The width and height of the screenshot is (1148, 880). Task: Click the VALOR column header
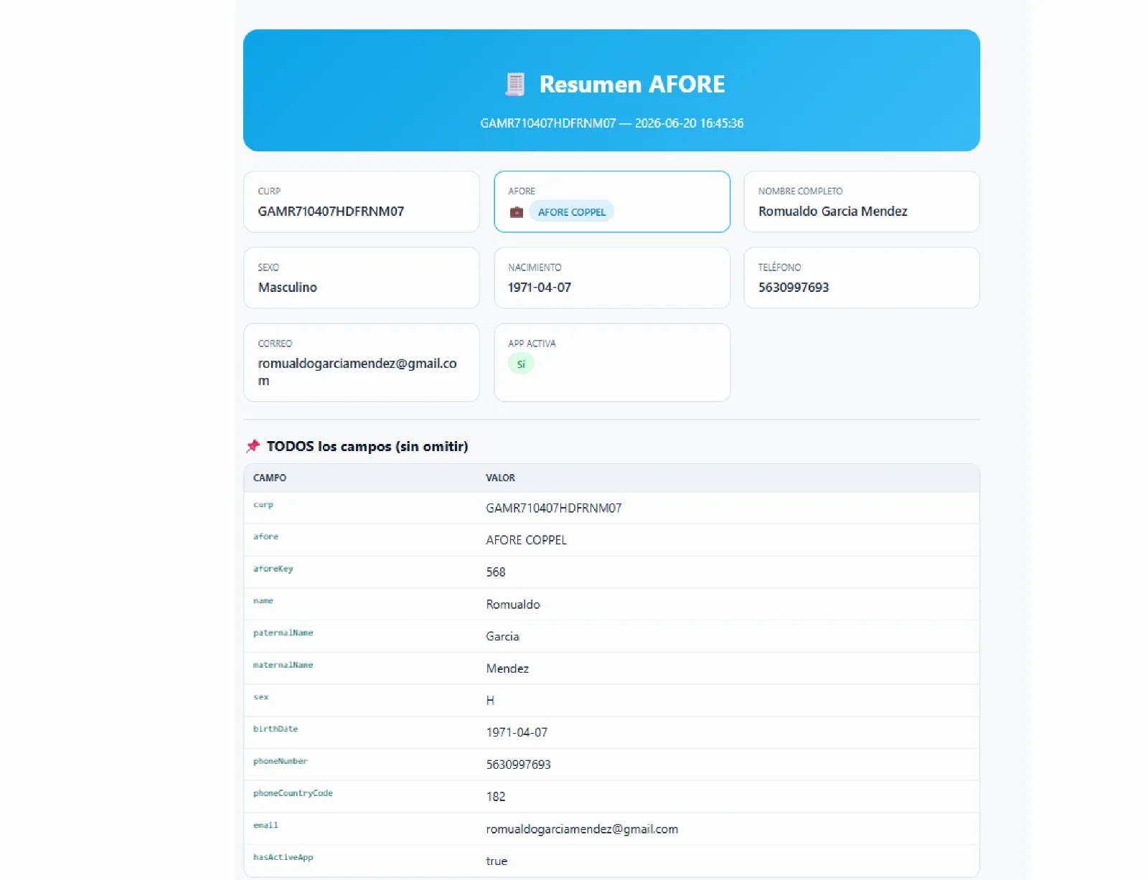point(500,478)
